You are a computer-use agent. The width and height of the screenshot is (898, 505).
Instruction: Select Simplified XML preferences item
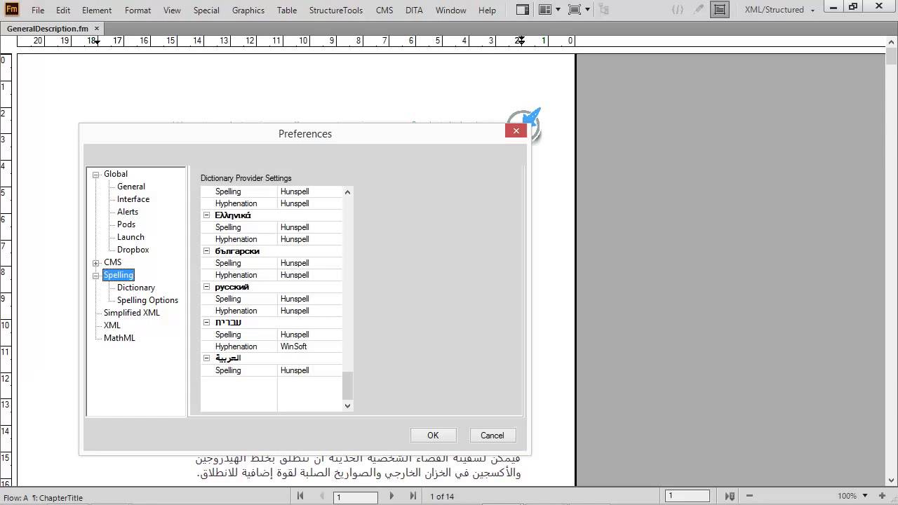(132, 313)
